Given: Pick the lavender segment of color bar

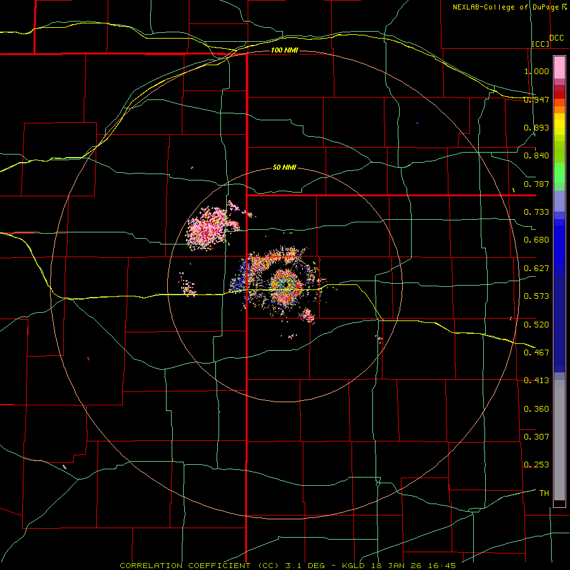Looking at the screenshot, I should [559, 201].
